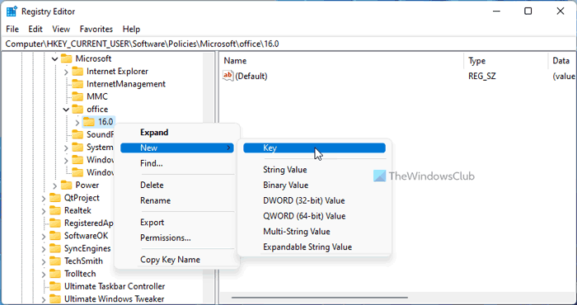Open the Help menu
The width and height of the screenshot is (577, 305).
click(131, 29)
